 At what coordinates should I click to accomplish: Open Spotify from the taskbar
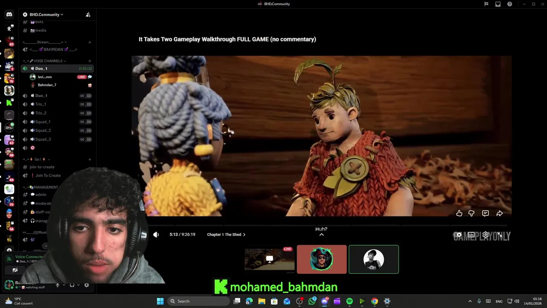point(349,301)
